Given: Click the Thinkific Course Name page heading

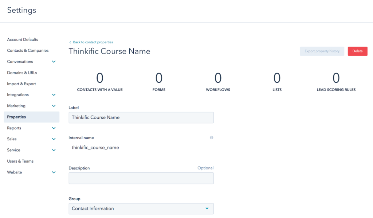Looking at the screenshot, I should (x=109, y=51).
